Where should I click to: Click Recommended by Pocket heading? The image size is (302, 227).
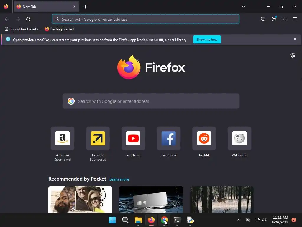[77, 179]
